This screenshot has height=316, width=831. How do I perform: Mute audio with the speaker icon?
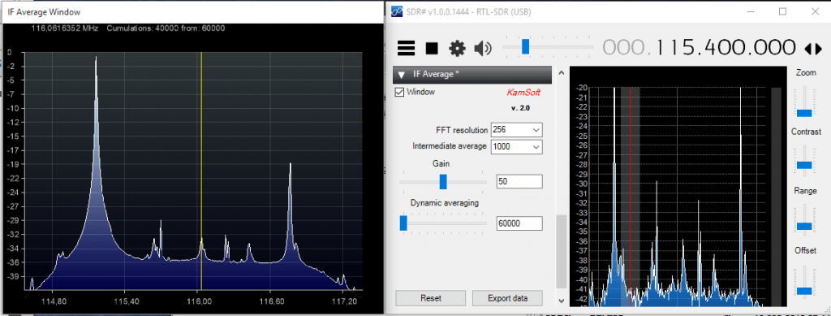click(482, 49)
